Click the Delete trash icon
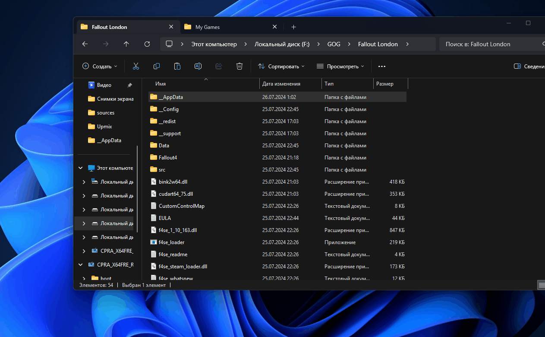 (x=239, y=66)
